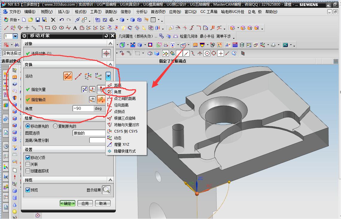Choose 点到点 from motion list
The image size is (341, 219).
coord(119,112)
